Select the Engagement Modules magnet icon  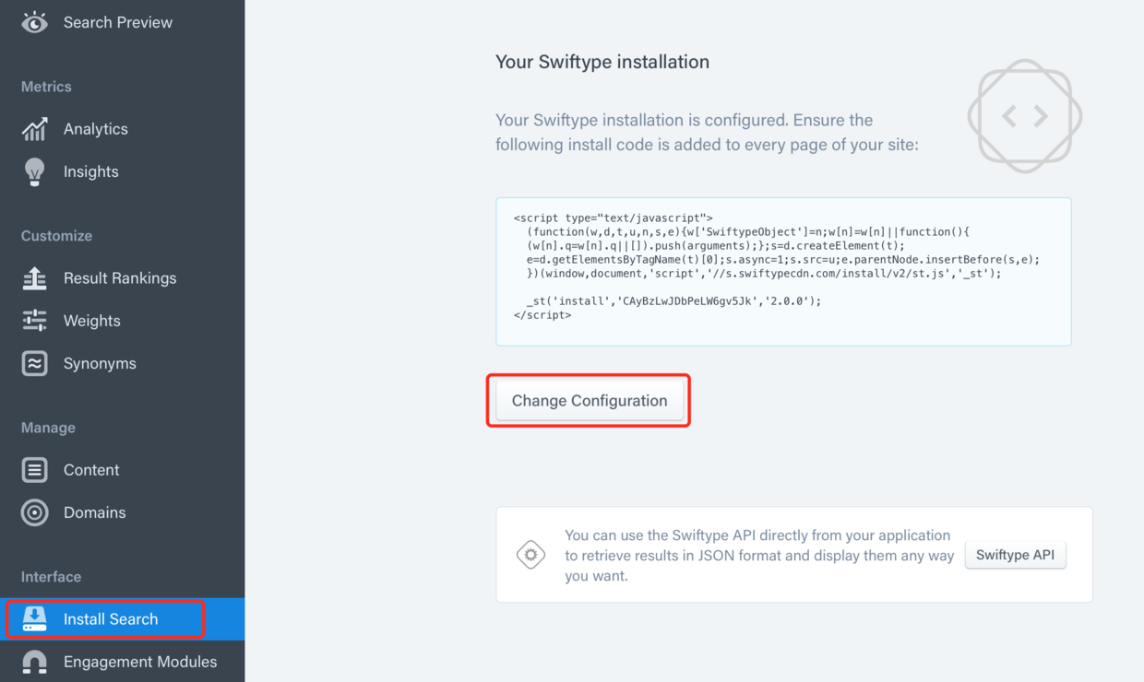(33, 661)
